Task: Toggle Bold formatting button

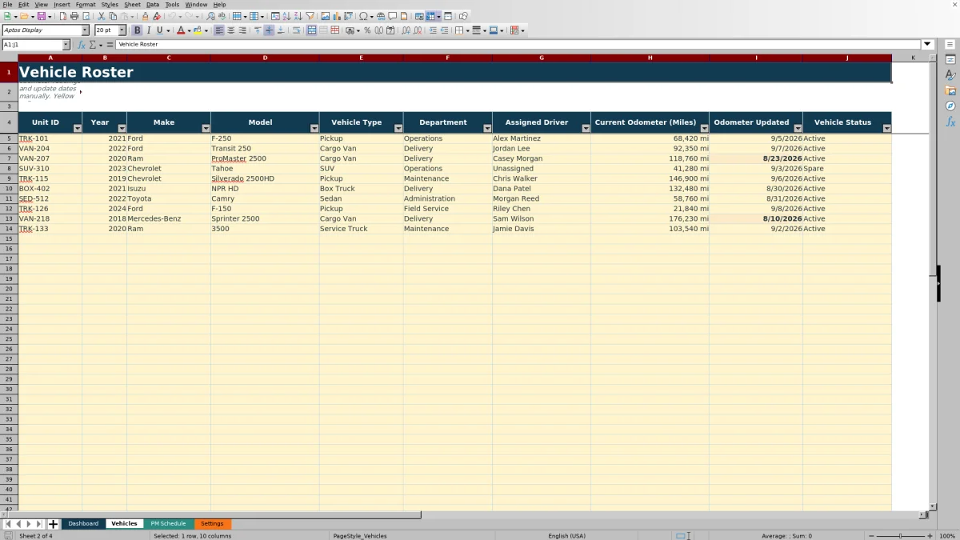Action: click(x=137, y=30)
